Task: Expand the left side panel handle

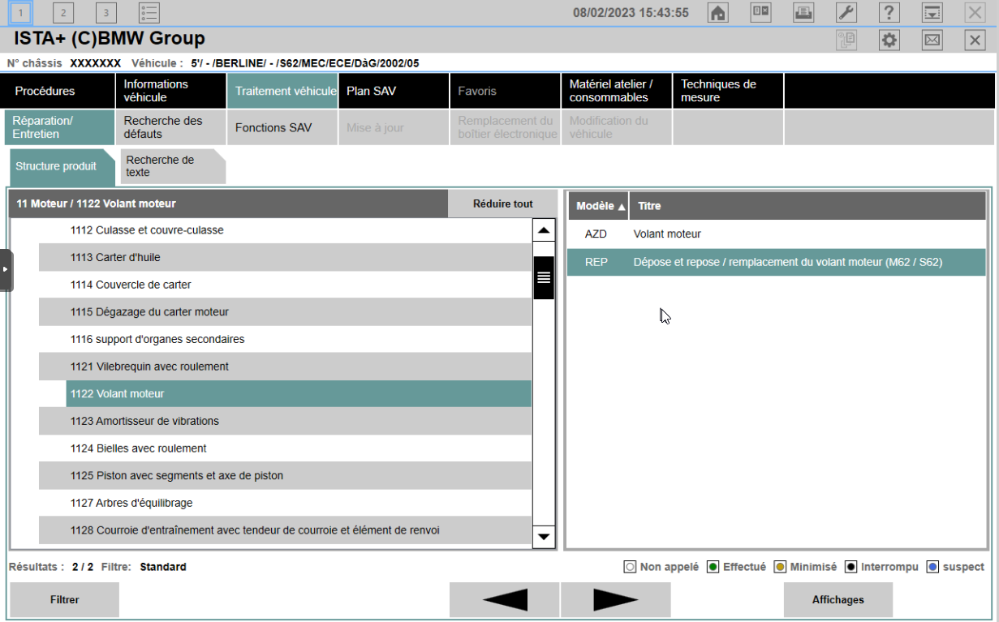Action: click(6, 271)
